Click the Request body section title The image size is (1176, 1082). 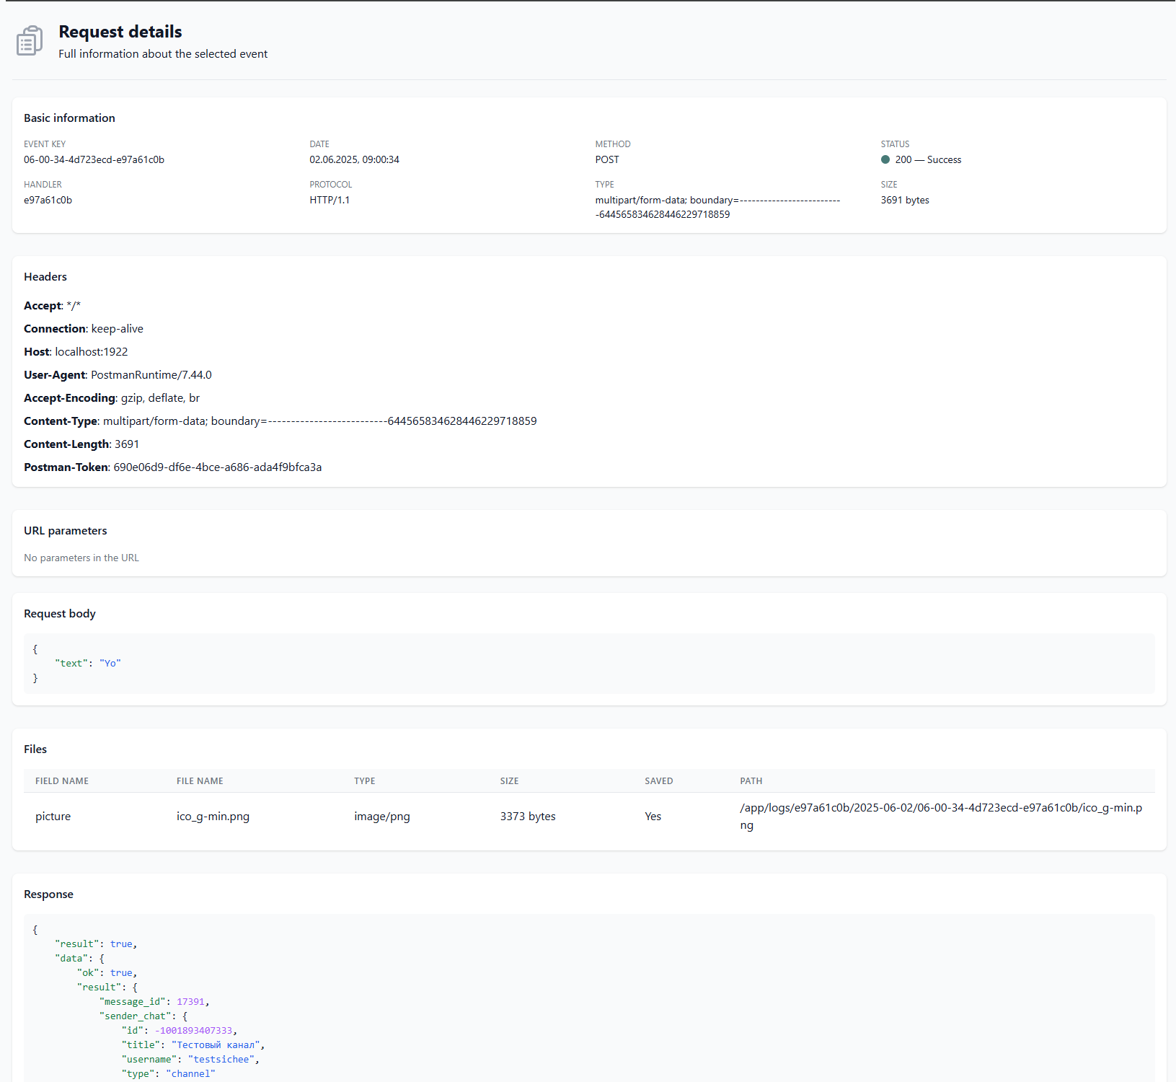coord(60,614)
